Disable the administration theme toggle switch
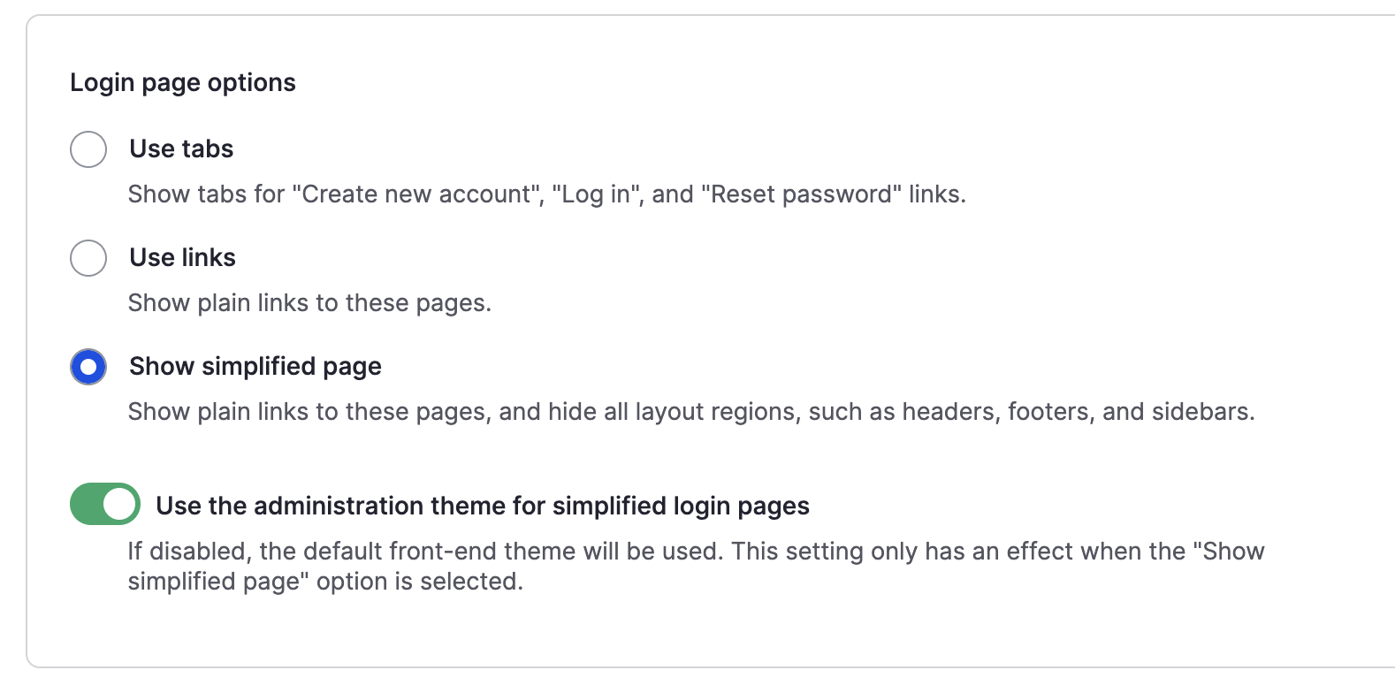Viewport: 1395px width, 693px height. pos(105,504)
